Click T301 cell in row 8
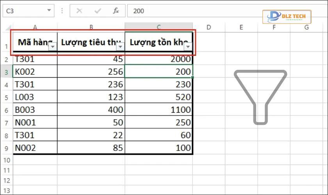 pos(35,135)
